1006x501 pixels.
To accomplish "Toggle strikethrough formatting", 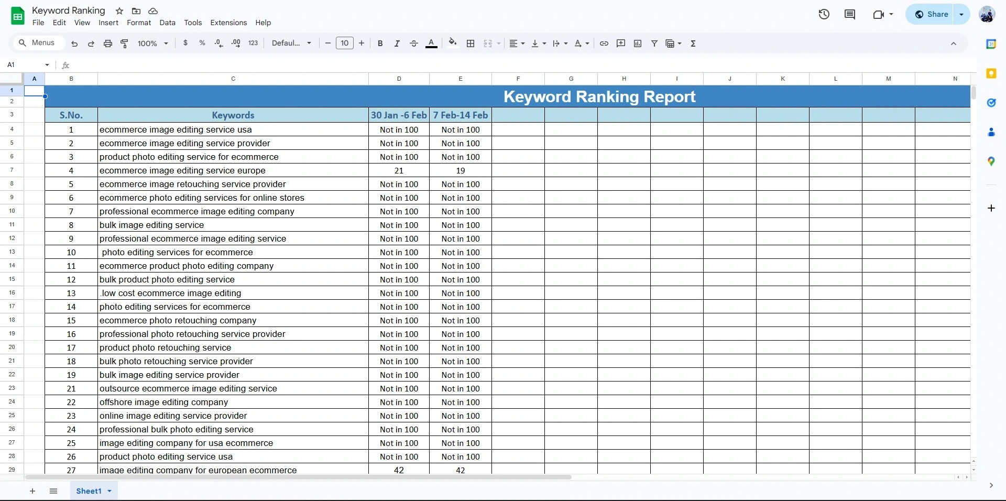I will 414,43.
